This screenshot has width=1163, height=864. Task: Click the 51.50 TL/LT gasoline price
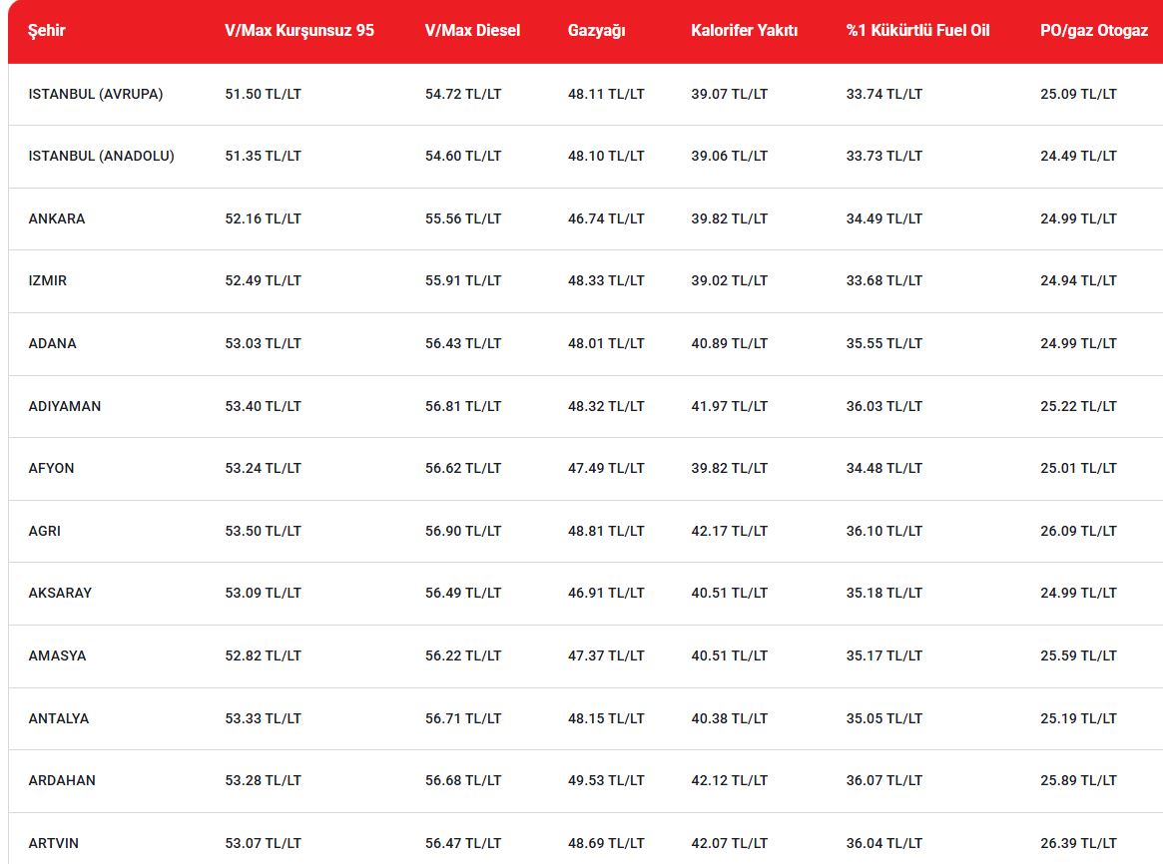pyautogui.click(x=264, y=94)
